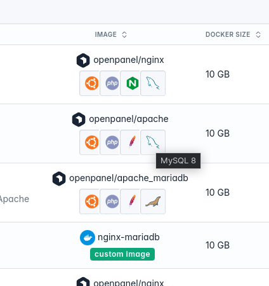The width and height of the screenshot is (269, 286).
Task: Click the openpanel/nginx image name
Action: click(x=129, y=60)
